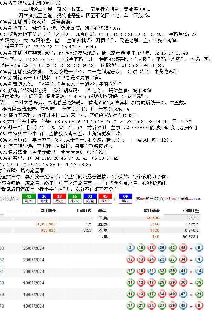The width and height of the screenshot is (215, 311).
Task: Click the $9,600 prize amount
Action: [153, 218]
